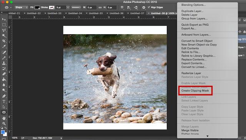
Task: Switch to the Untitled-34 document tab
Action: [75, 13]
